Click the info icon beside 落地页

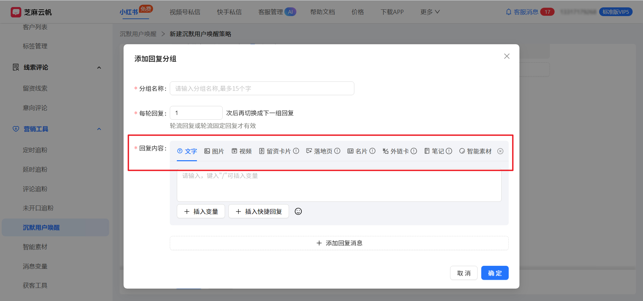337,151
